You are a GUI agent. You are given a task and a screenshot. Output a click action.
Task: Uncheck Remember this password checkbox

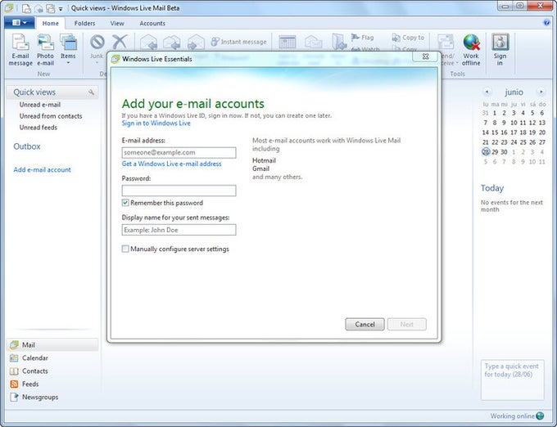[125, 203]
